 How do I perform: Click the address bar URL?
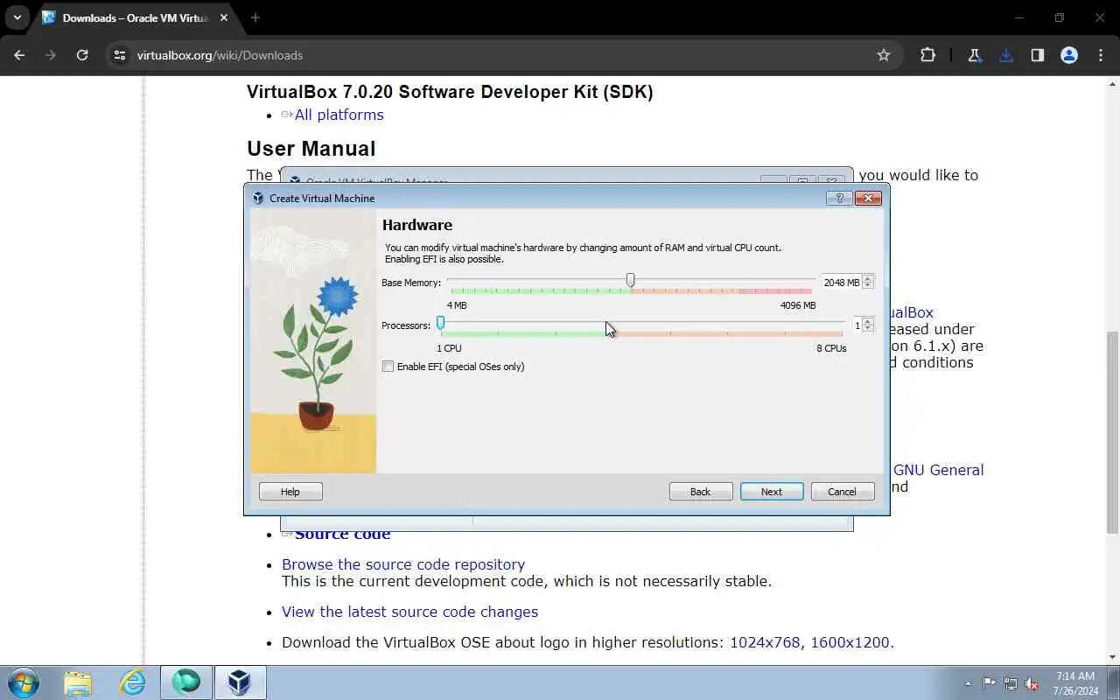[x=220, y=55]
